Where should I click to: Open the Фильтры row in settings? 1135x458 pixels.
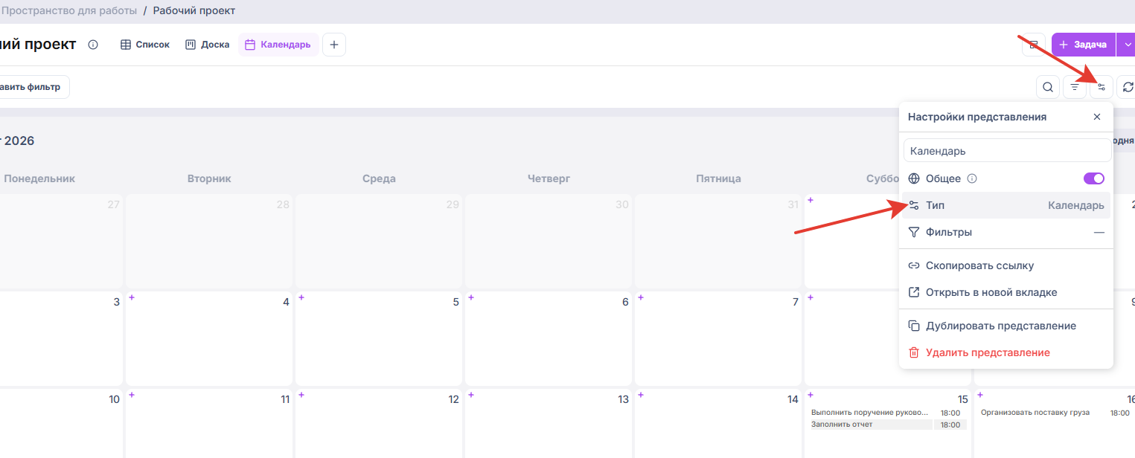point(1006,232)
